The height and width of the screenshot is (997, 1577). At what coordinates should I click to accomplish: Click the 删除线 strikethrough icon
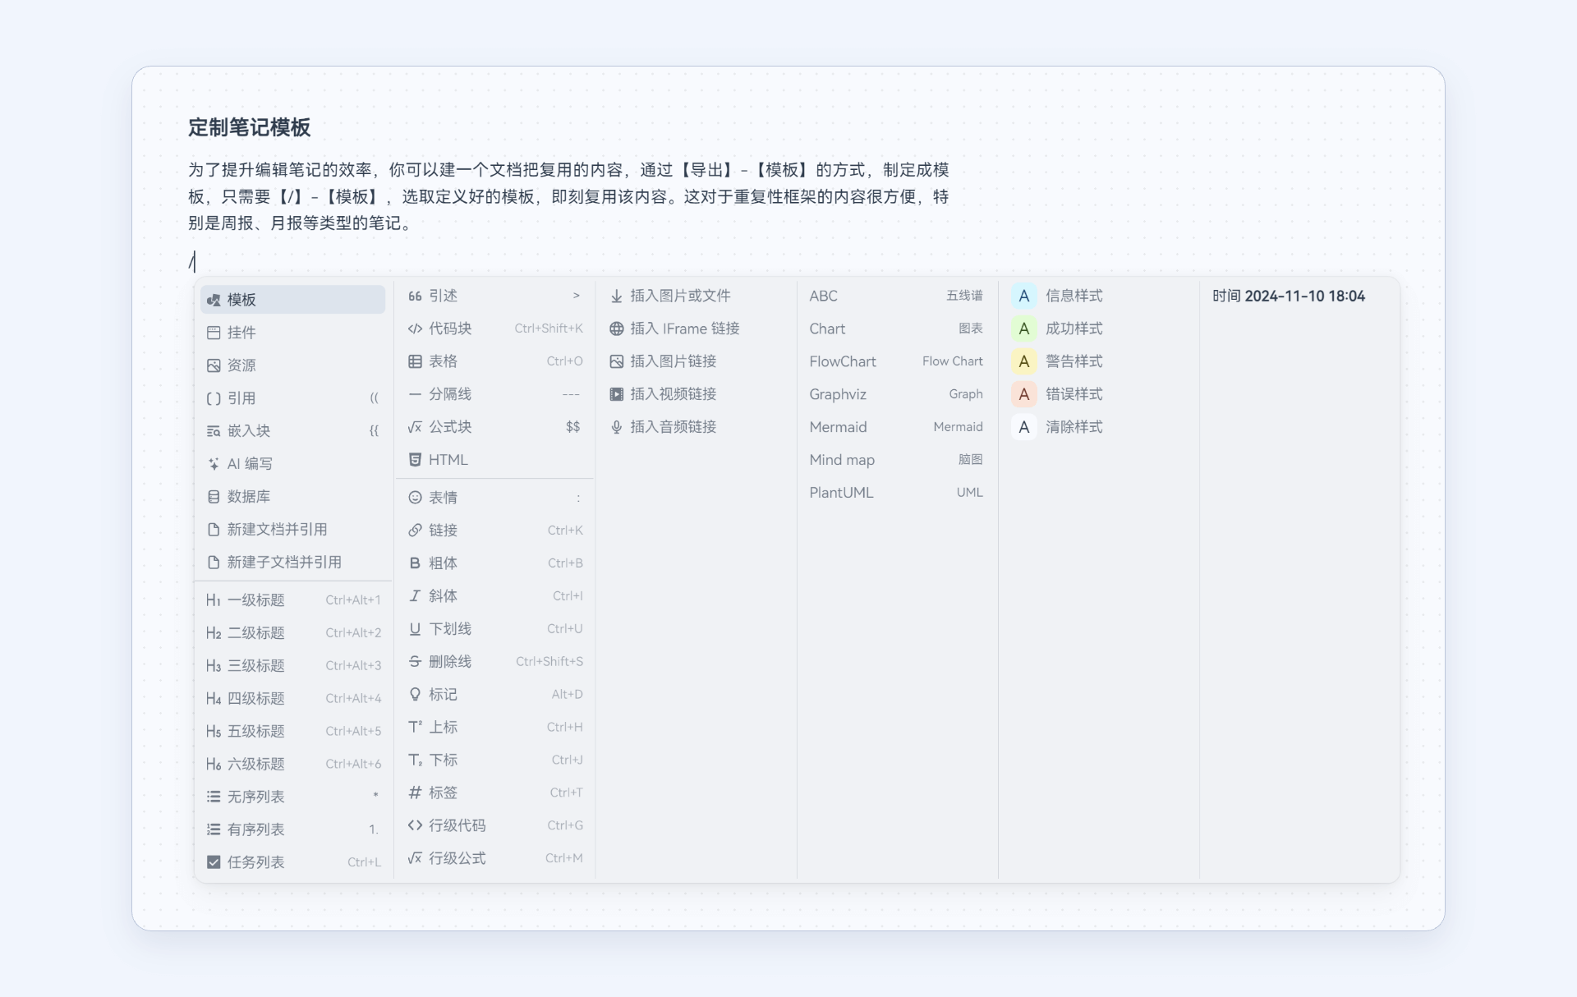(x=415, y=662)
